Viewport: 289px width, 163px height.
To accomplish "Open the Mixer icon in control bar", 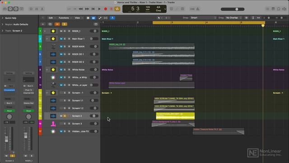I will coord(37,9).
